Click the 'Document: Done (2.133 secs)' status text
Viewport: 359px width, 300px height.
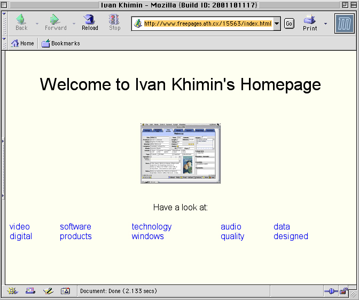tap(119, 291)
